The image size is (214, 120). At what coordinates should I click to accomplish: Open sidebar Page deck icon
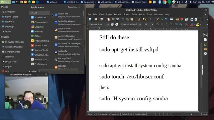tap(205, 40)
